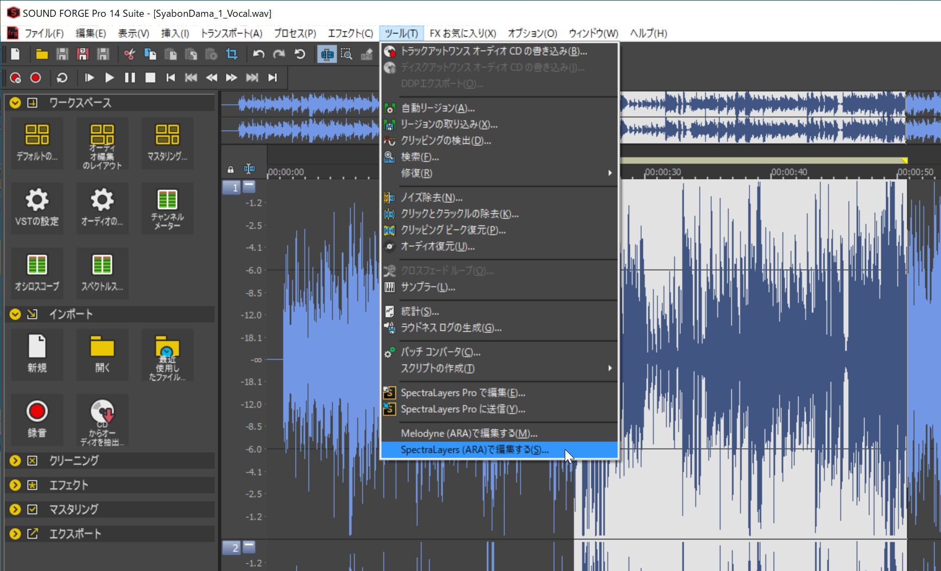The width and height of the screenshot is (941, 571).
Task: Go to end of the file
Action: click(273, 78)
